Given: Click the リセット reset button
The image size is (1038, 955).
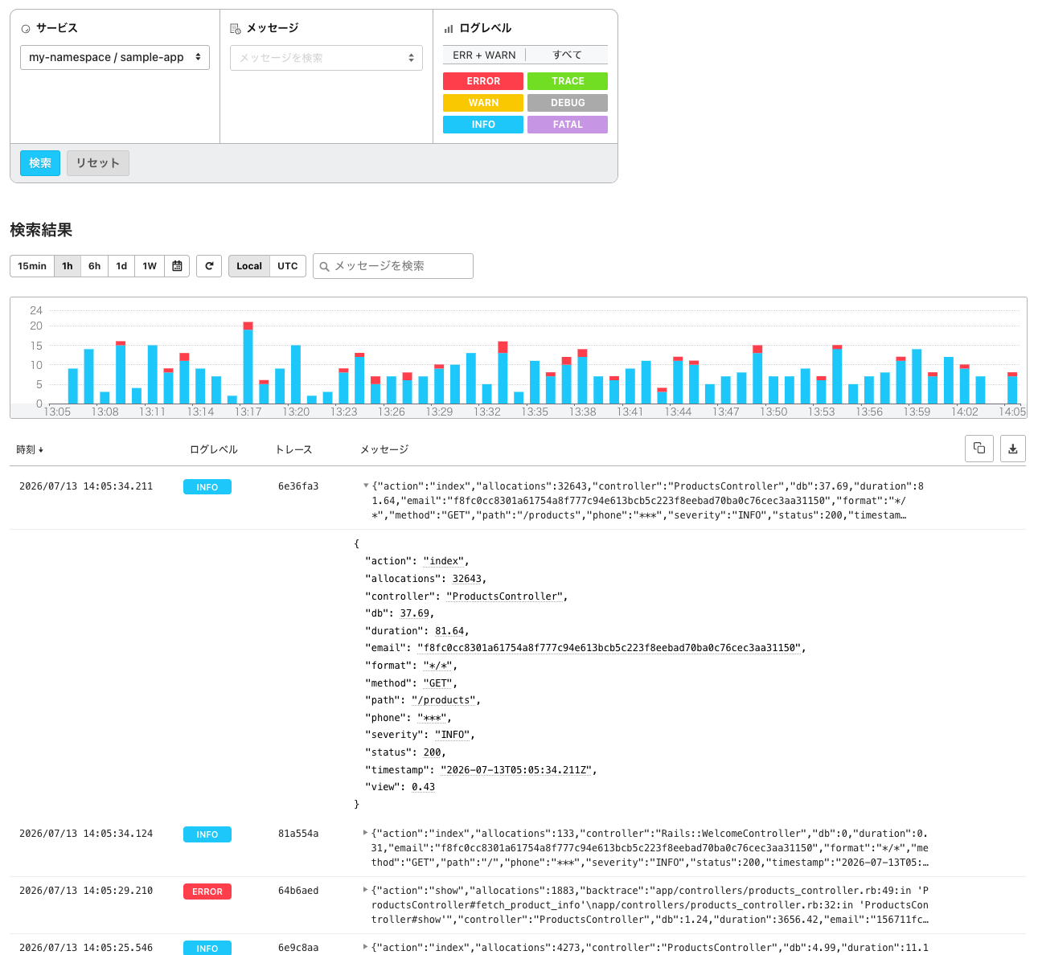Looking at the screenshot, I should [x=98, y=163].
